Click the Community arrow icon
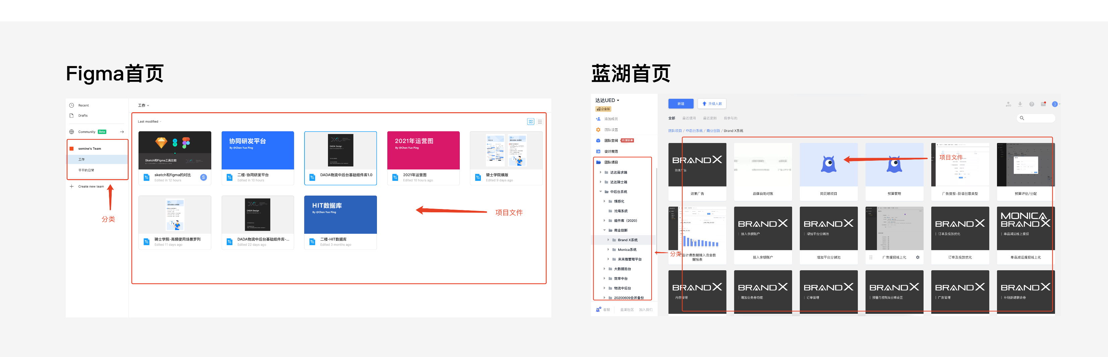The width and height of the screenshot is (1108, 357). [122, 132]
